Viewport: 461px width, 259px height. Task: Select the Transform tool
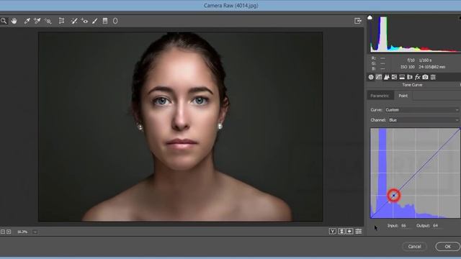coord(61,21)
